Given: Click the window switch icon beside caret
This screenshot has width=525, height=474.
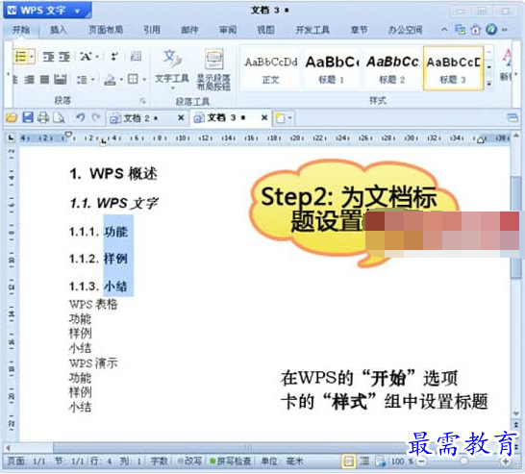Looking at the screenshot, I should pos(460,30).
